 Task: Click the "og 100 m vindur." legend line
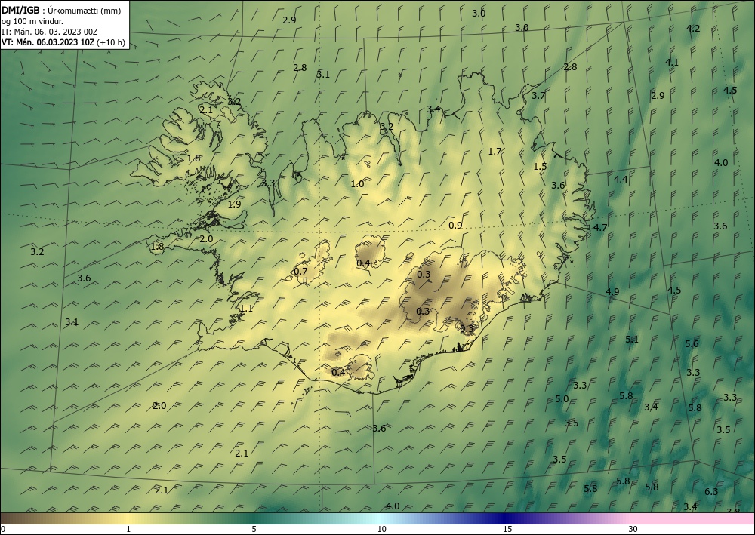click(32, 21)
